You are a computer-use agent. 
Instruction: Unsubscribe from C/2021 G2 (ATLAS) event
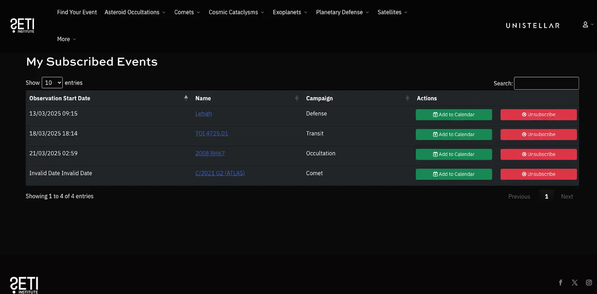tap(538, 174)
